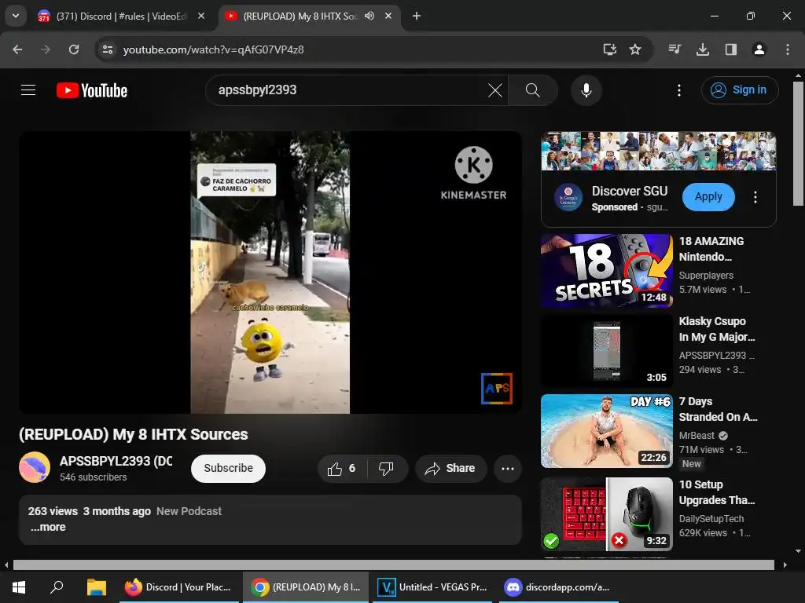805x603 pixels.
Task: Click the address bar URL
Action: (214, 49)
